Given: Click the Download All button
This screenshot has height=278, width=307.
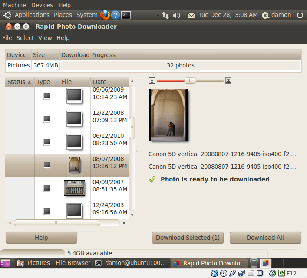Looking at the screenshot, I should (x=265, y=238).
